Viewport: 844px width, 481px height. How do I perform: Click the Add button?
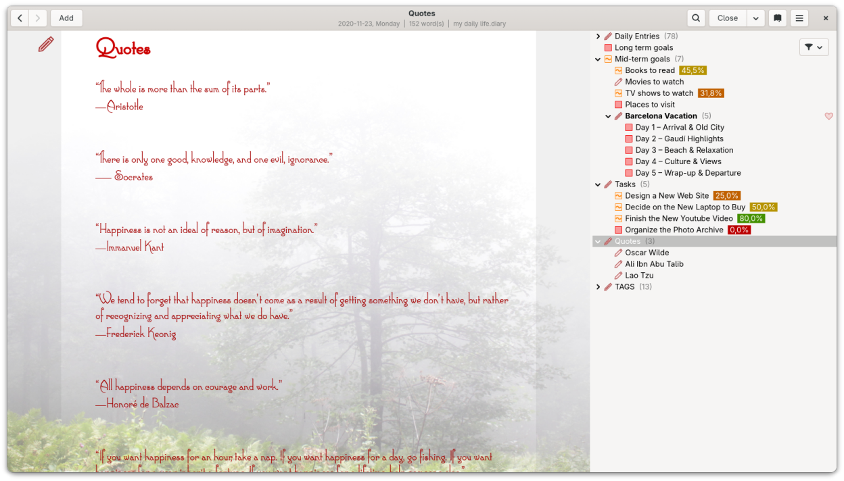[x=66, y=18]
